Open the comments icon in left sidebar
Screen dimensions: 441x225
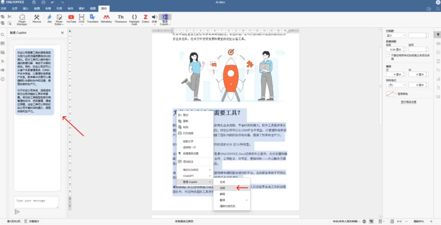pyautogui.click(x=3, y=44)
